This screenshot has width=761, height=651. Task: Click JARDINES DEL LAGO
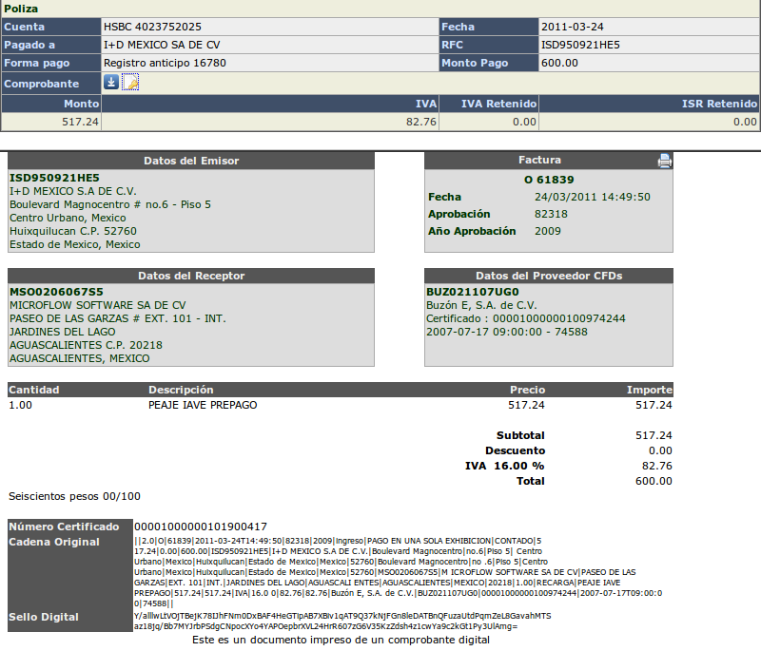point(62,332)
